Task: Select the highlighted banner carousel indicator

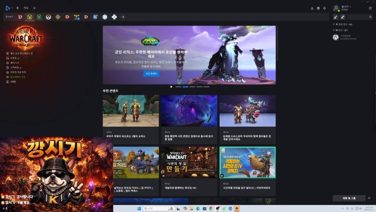Action: tap(186, 87)
